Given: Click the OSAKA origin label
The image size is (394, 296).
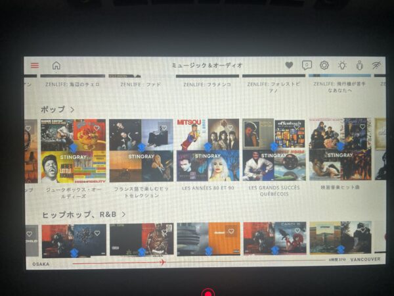Looking at the screenshot, I should pyautogui.click(x=41, y=264).
